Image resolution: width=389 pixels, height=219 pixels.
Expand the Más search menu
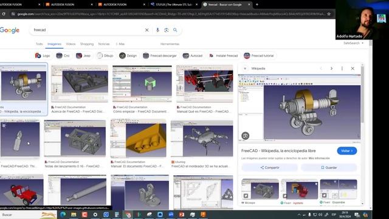(120, 44)
